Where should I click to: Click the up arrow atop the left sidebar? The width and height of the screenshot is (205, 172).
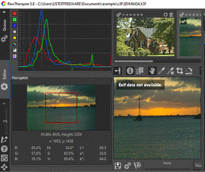(4, 12)
